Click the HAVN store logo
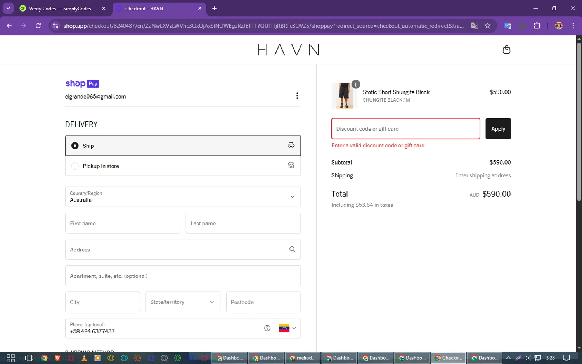The width and height of the screenshot is (582, 364). (x=288, y=50)
